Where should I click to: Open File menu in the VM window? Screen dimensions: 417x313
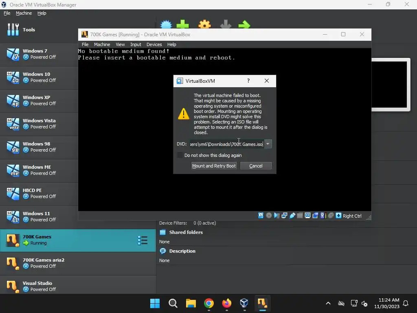85,44
